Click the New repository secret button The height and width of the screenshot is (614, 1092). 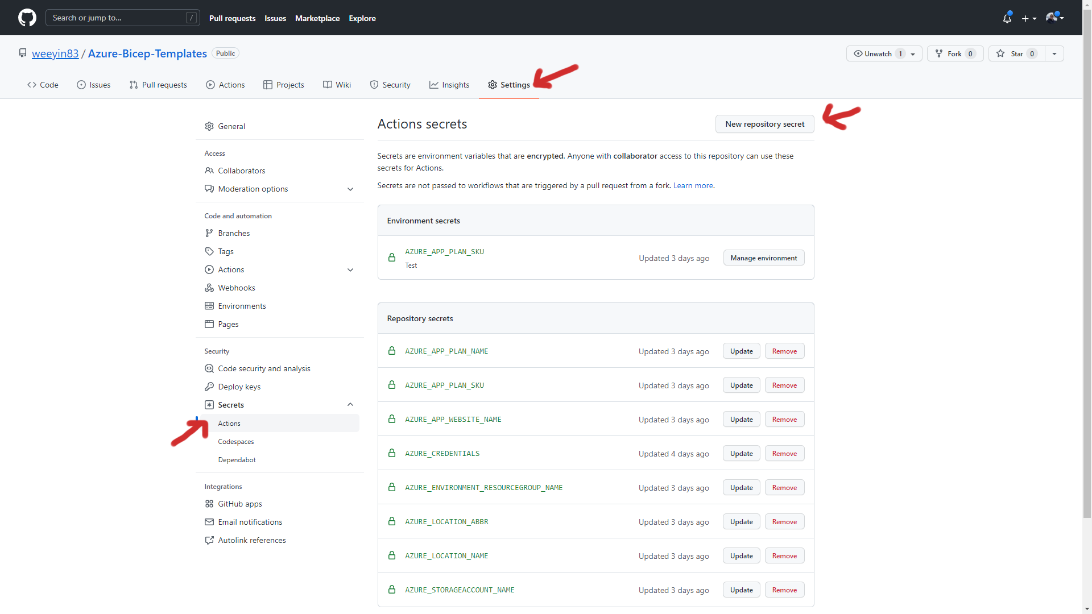[x=764, y=123]
